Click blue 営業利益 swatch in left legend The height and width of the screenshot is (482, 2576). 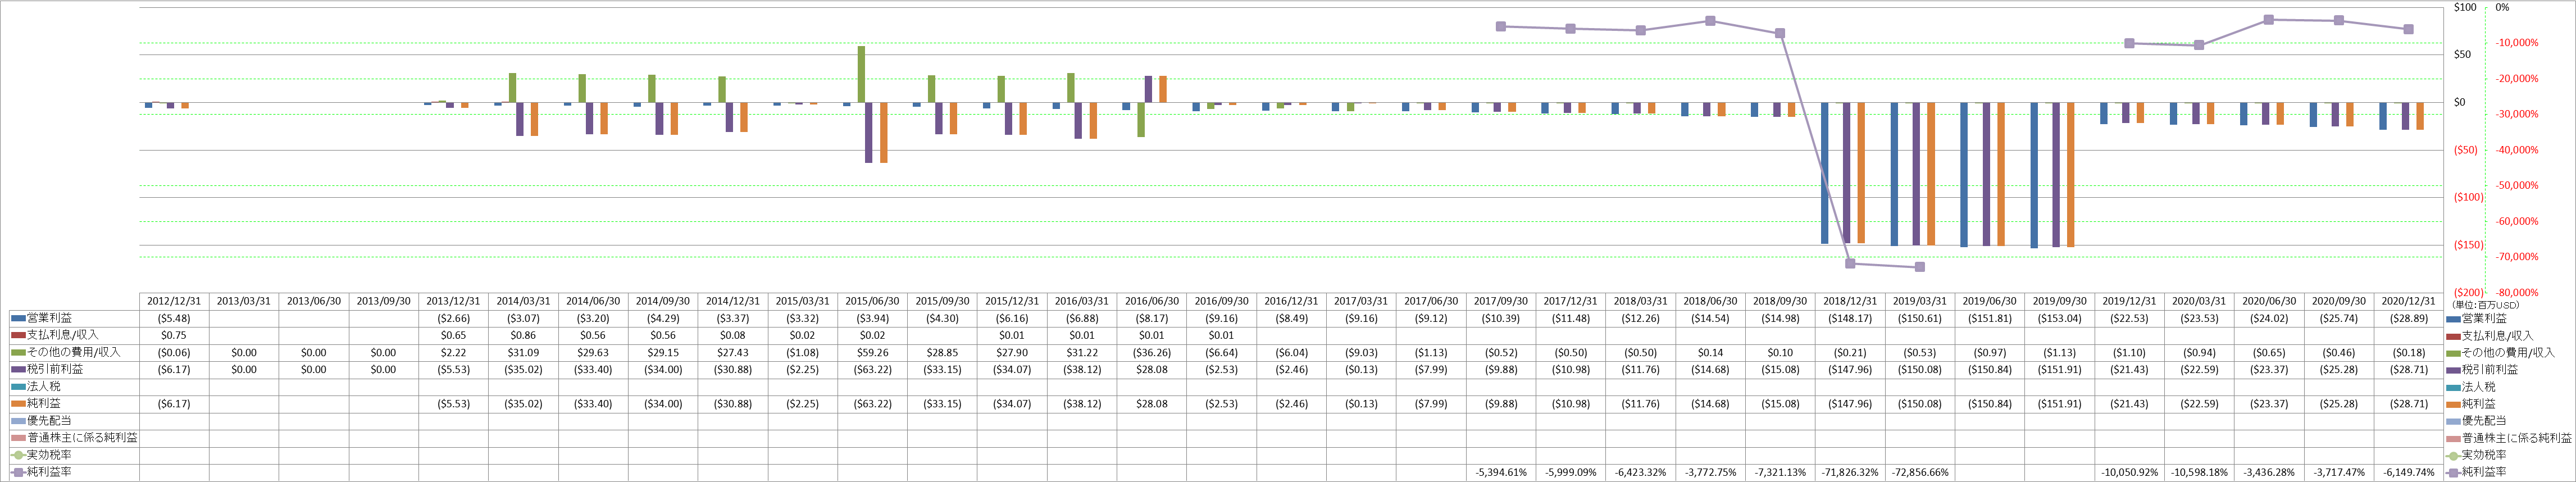pyautogui.click(x=18, y=318)
